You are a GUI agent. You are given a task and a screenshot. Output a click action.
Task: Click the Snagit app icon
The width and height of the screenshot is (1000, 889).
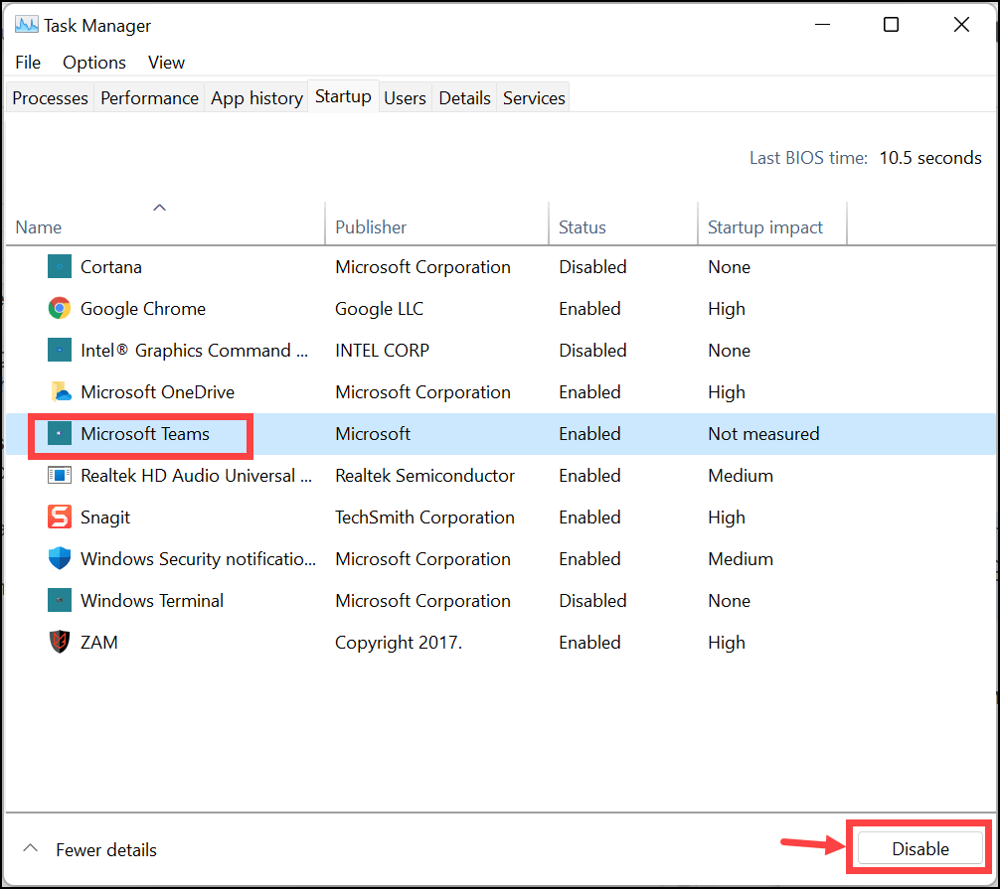[x=60, y=517]
